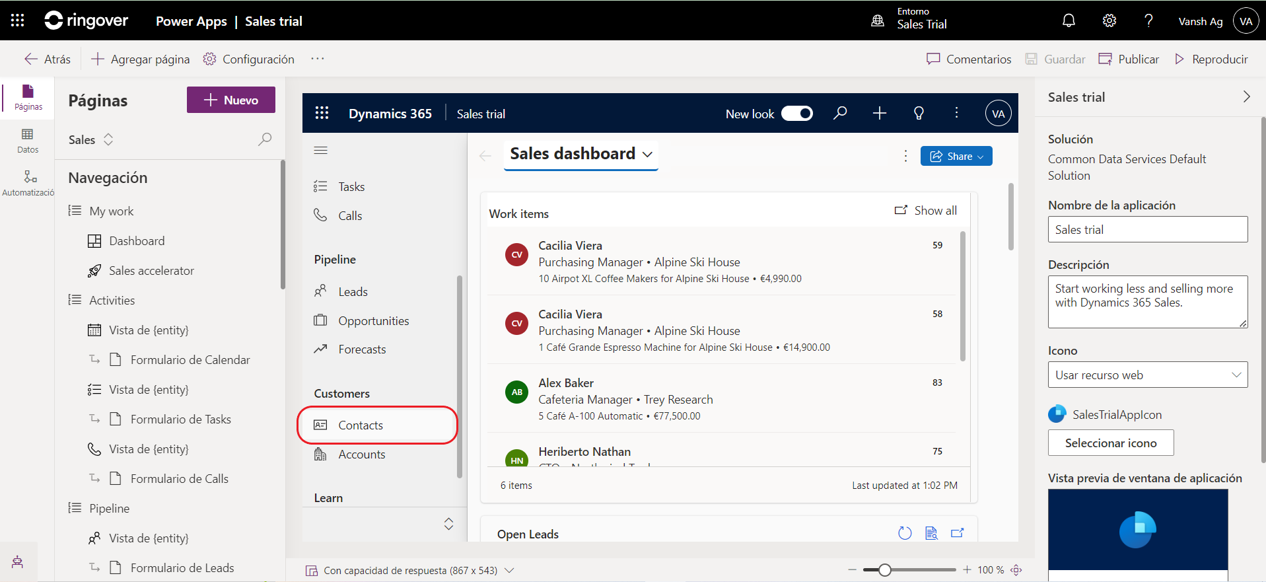Open Alex Baker work item
The height and width of the screenshot is (582, 1266).
(722, 398)
